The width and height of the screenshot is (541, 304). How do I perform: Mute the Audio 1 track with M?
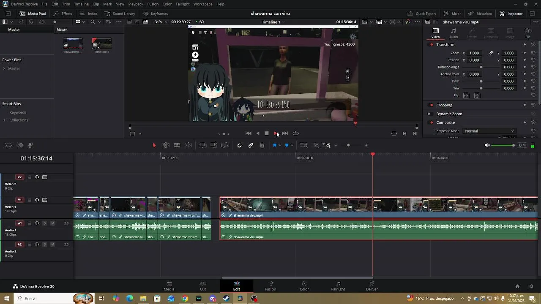53,223
